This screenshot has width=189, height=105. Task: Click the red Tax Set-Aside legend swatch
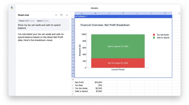(154, 35)
